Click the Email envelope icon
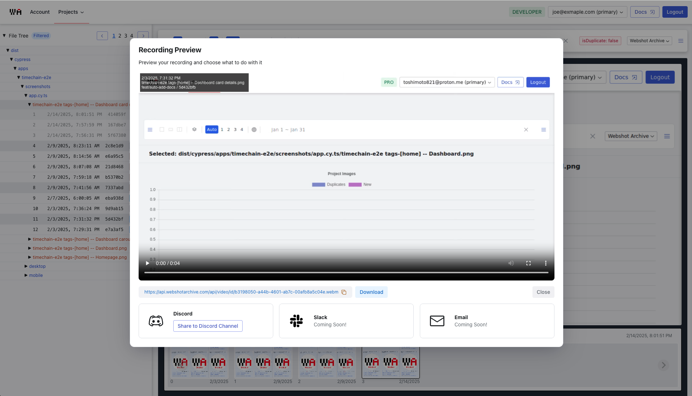 [437, 321]
